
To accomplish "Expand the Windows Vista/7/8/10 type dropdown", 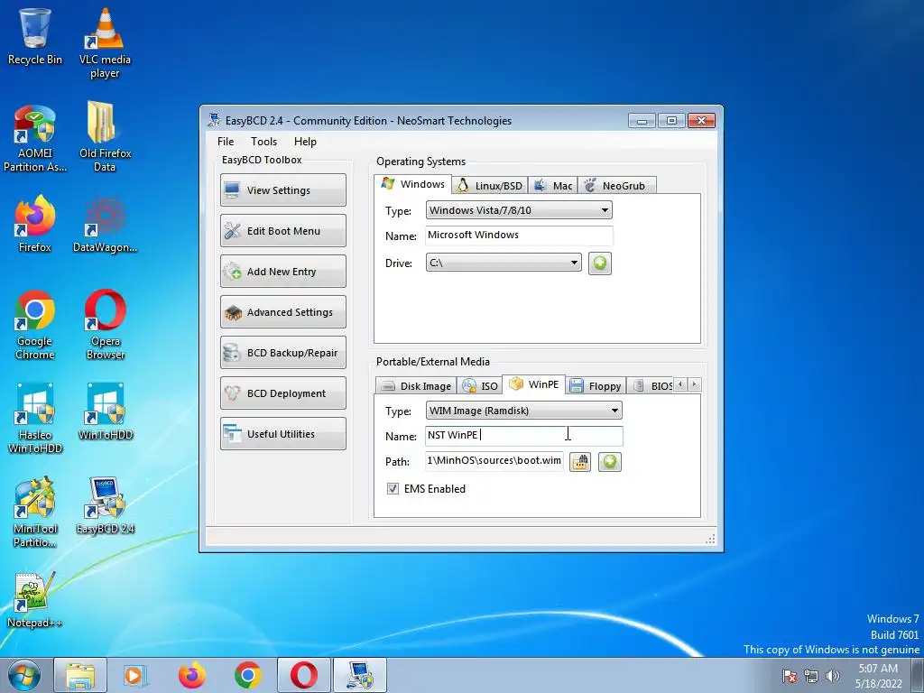I will [519, 210].
